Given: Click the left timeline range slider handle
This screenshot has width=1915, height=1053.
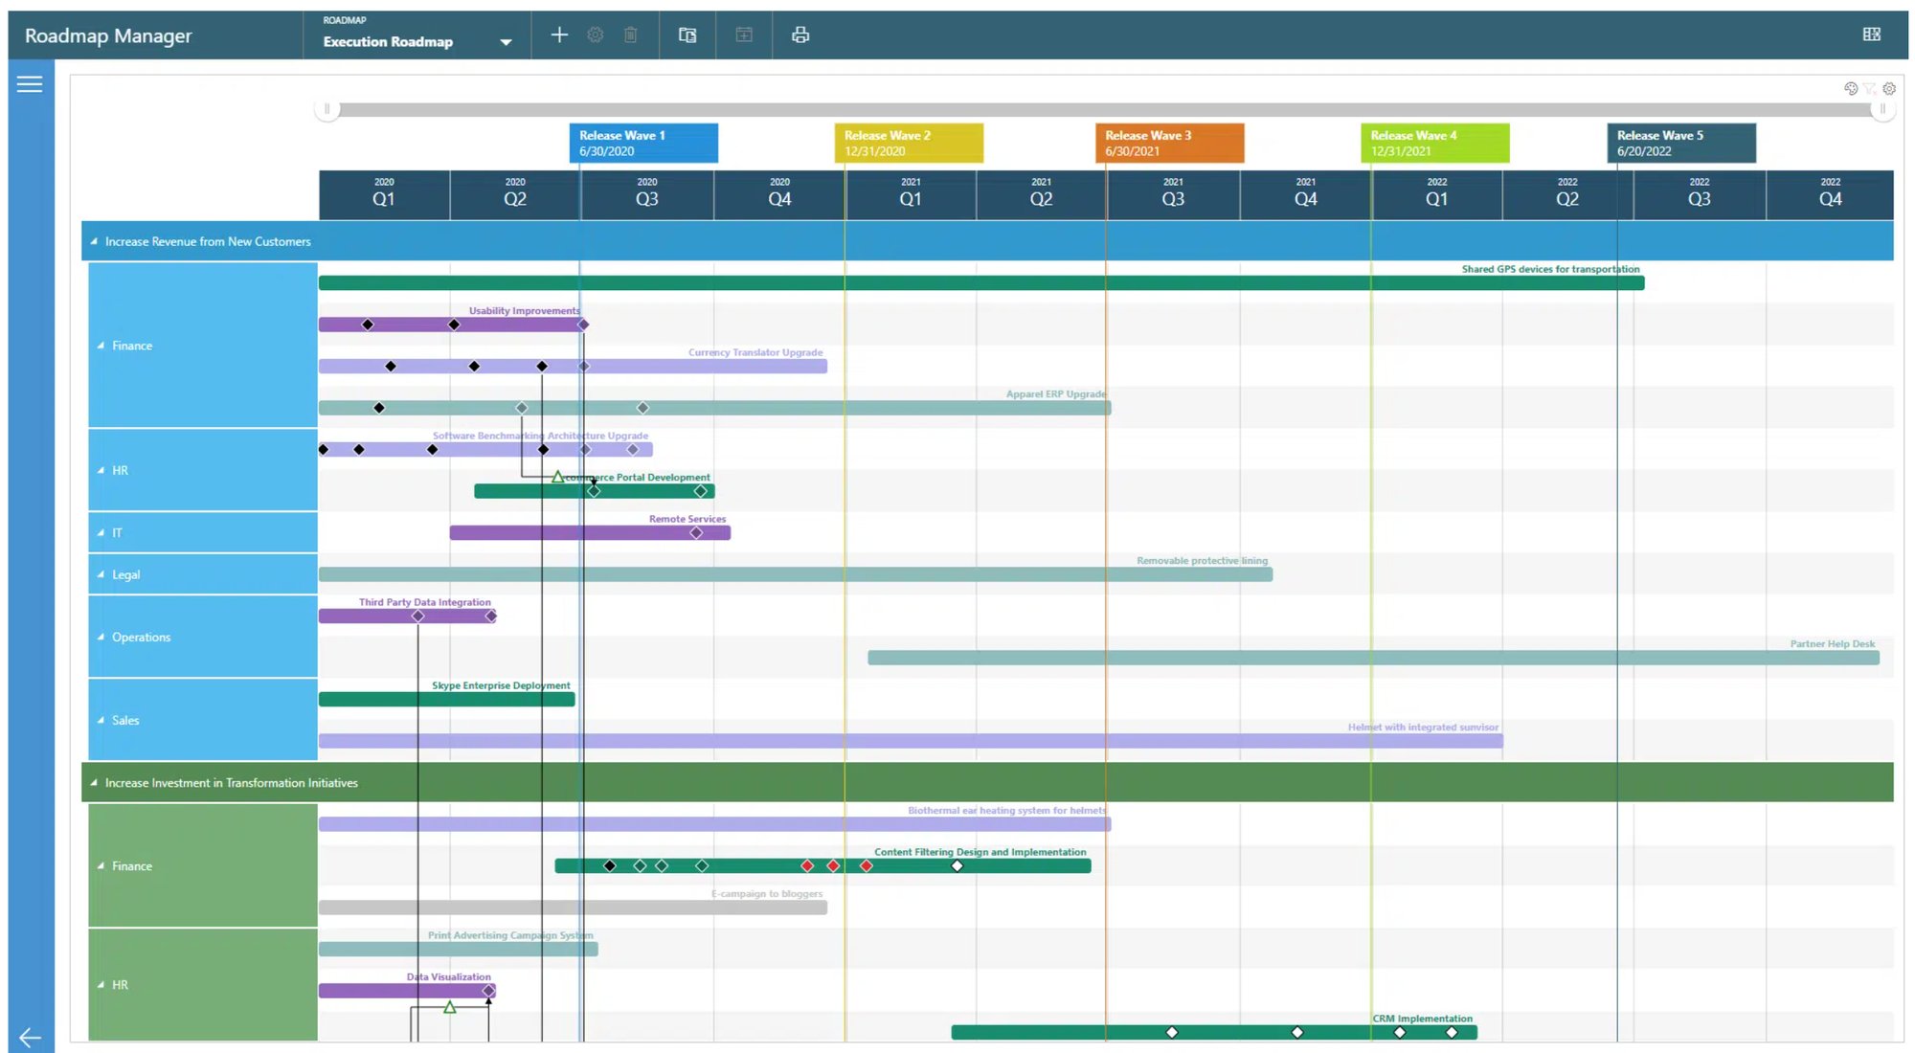Looking at the screenshot, I should pyautogui.click(x=327, y=109).
